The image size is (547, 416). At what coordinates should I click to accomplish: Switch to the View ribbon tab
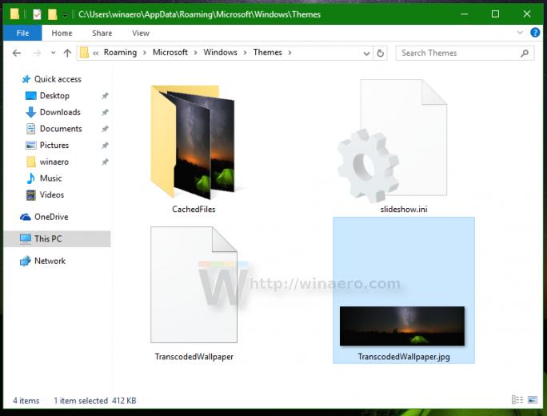point(141,33)
